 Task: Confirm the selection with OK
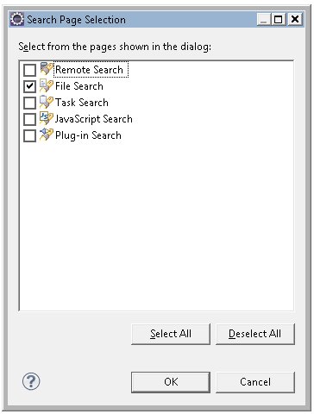(x=171, y=382)
